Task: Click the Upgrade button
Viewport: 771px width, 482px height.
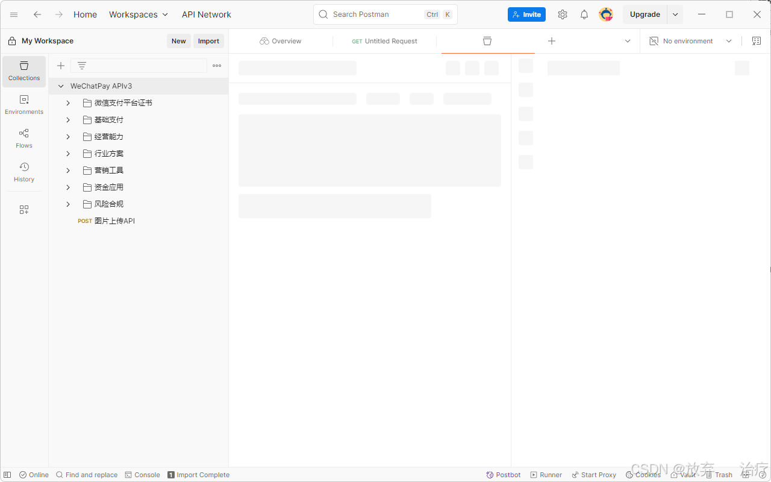Action: click(645, 14)
